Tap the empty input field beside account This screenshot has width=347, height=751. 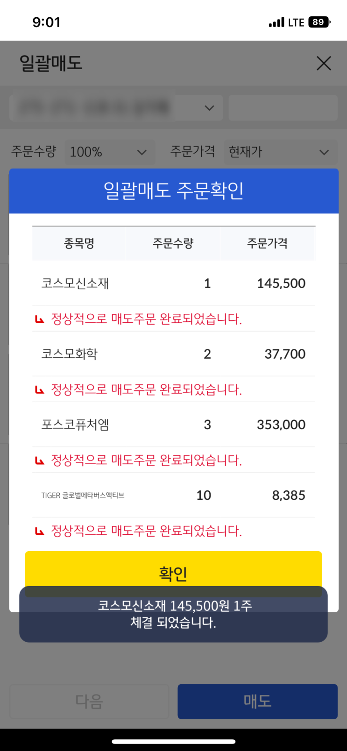click(x=283, y=108)
